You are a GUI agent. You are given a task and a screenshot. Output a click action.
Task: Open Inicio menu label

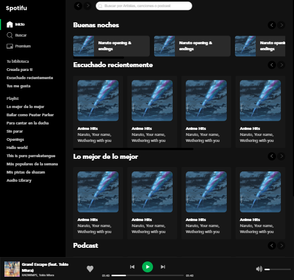[x=20, y=25]
